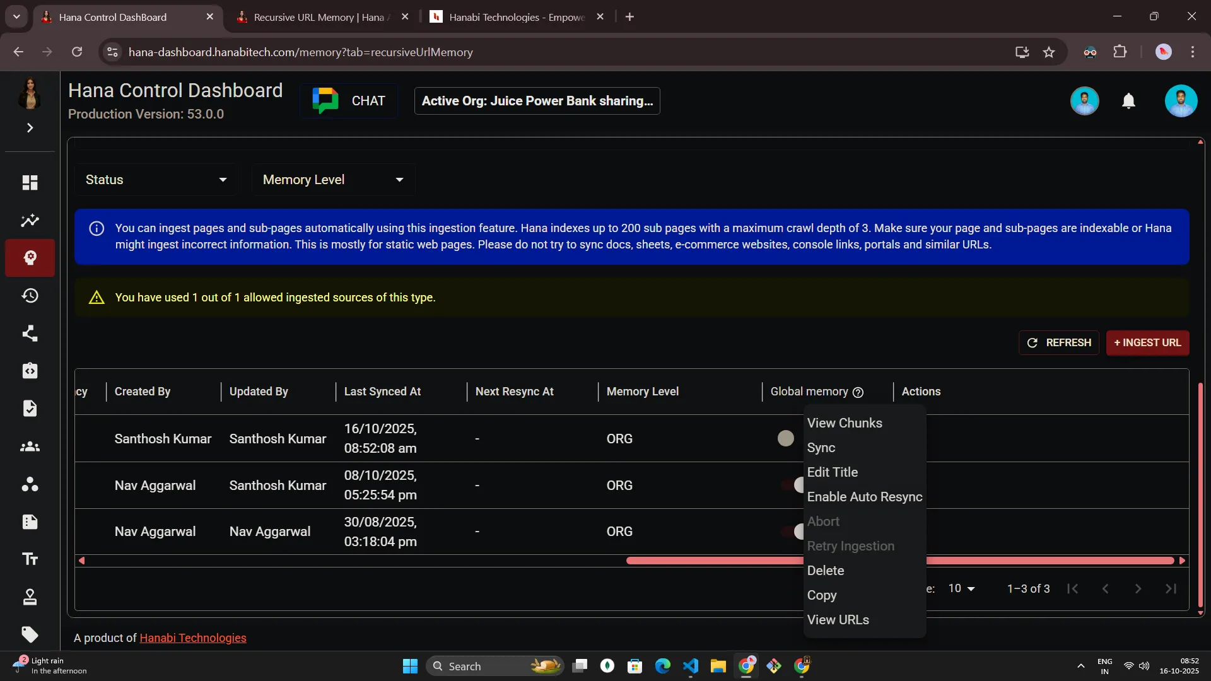
Task: Open the Status filter dropdown
Action: [156, 180]
